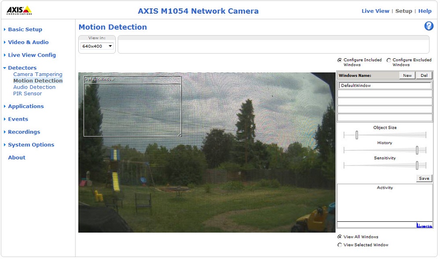Screen dimensions: 440x259
Task: Open Camera Tampering settings
Action: click(37, 75)
